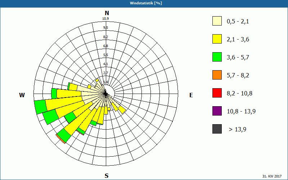Click the "8,2" ring scale value
Viewport: 288px width, 180px height.
coord(105,37)
